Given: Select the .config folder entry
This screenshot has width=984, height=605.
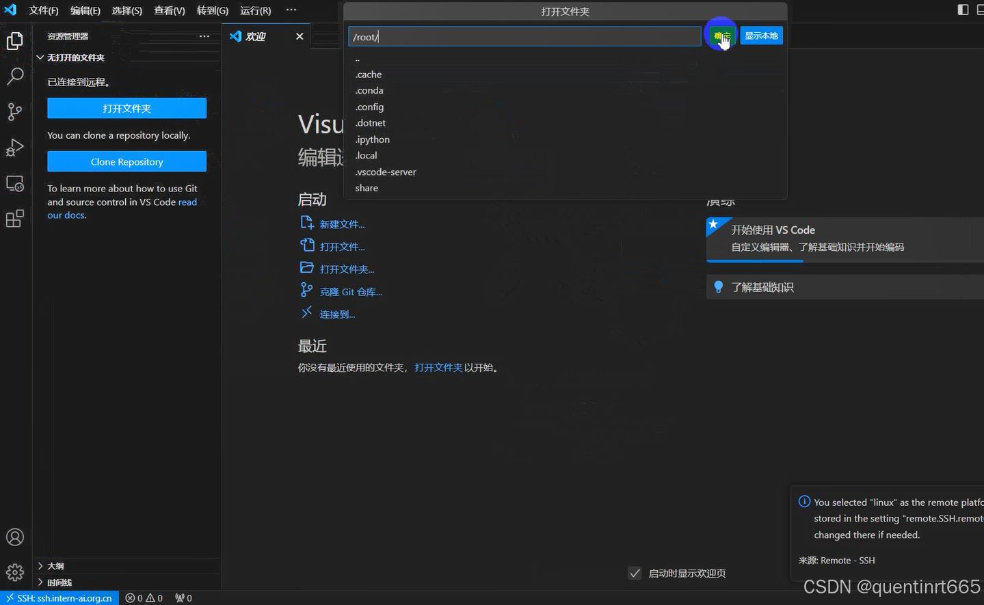Looking at the screenshot, I should (565, 107).
